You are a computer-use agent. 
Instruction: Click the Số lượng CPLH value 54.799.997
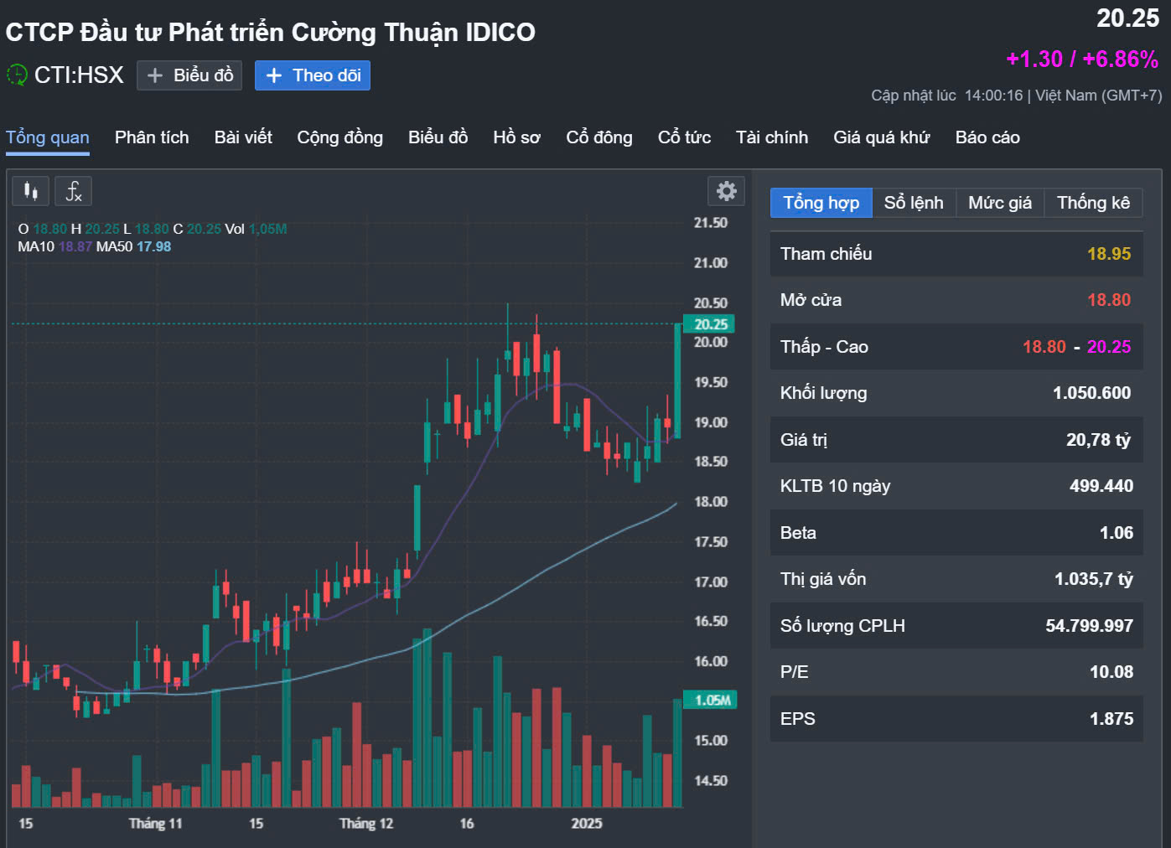tap(1089, 626)
